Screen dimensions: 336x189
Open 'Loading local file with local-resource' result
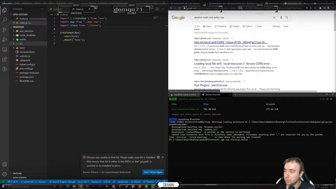coord(233,64)
